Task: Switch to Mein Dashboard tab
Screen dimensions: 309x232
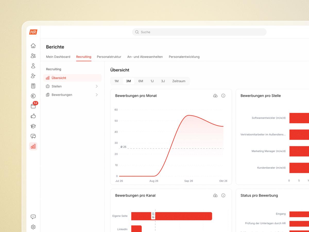Action: (x=58, y=57)
